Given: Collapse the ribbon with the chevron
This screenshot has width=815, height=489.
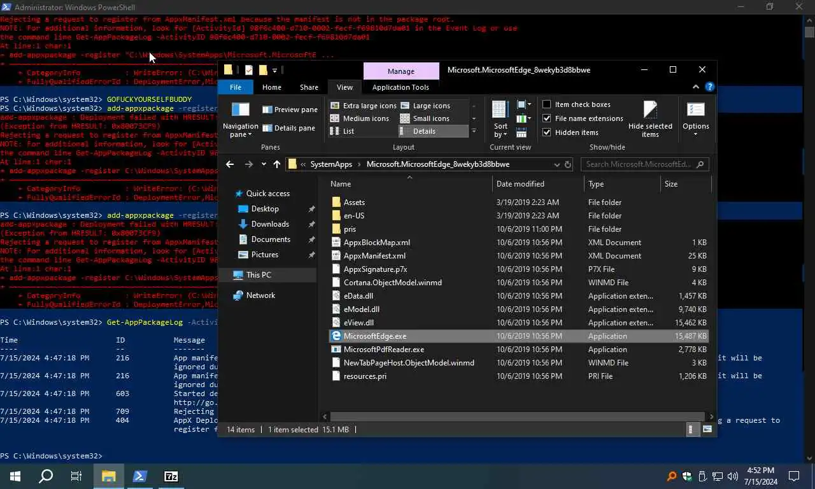Looking at the screenshot, I should click(x=696, y=87).
